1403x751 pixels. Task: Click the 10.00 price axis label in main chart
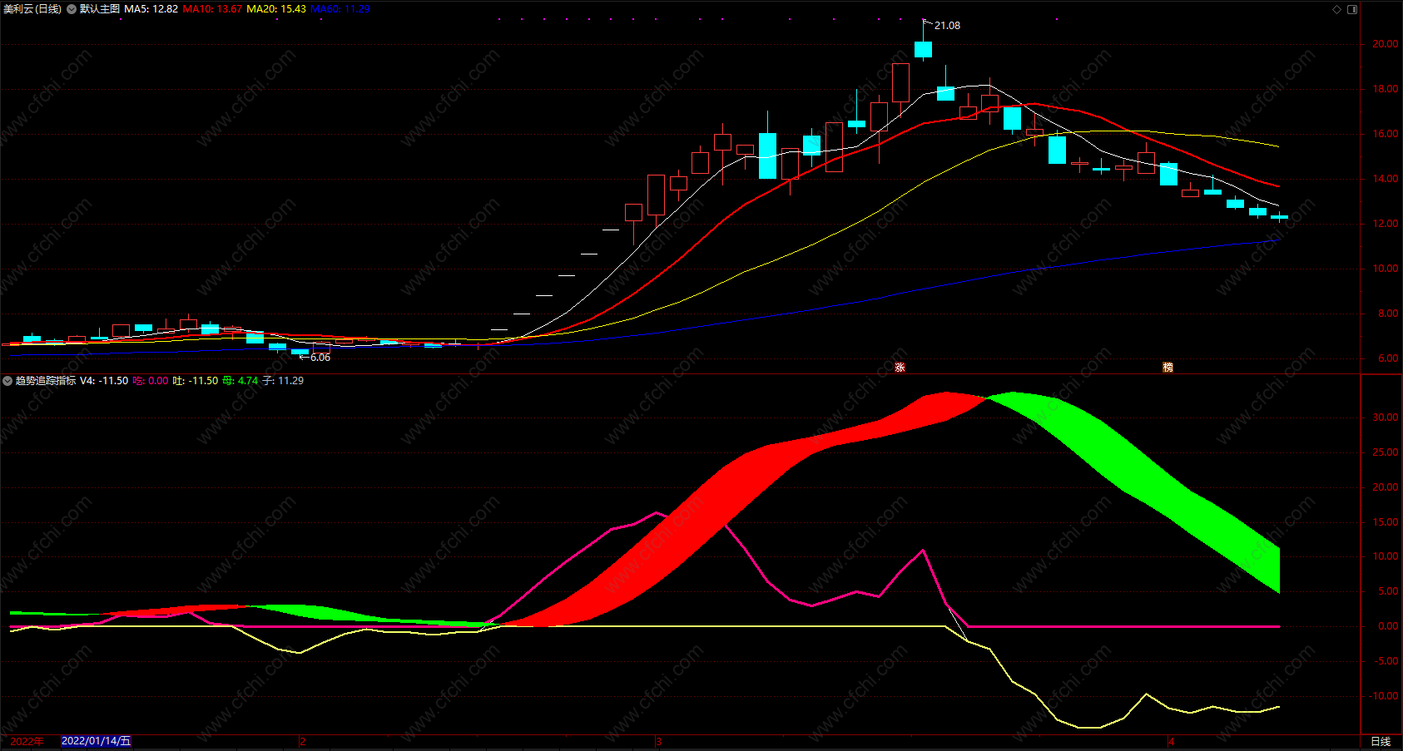[1385, 269]
